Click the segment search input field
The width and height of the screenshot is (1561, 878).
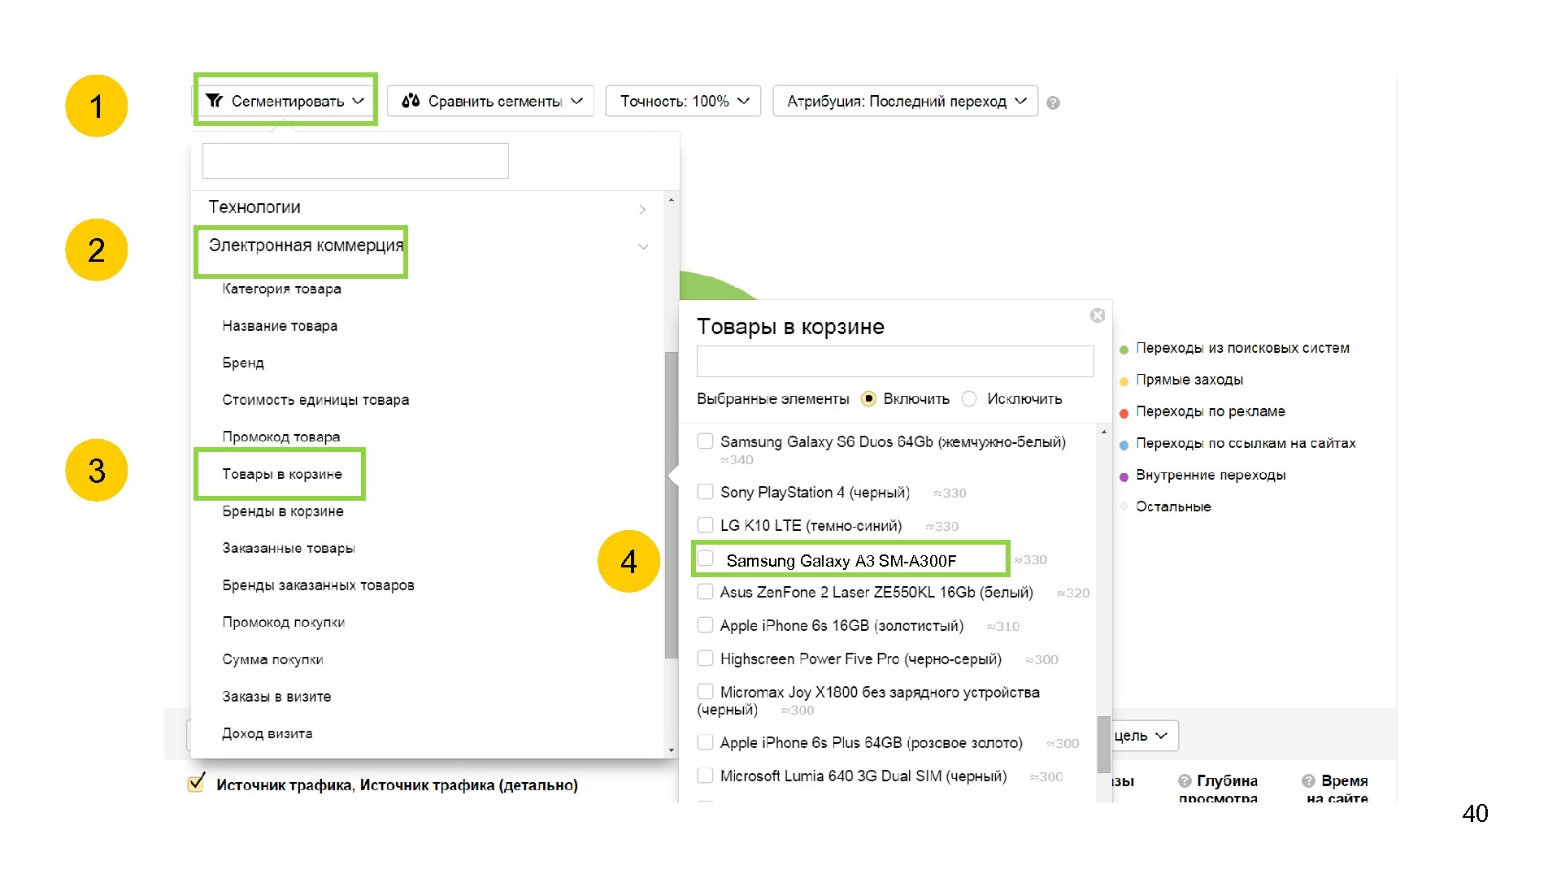[355, 161]
